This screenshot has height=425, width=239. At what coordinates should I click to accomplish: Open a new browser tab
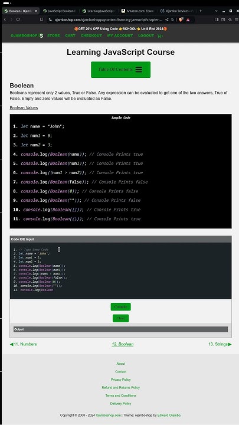click(201, 11)
